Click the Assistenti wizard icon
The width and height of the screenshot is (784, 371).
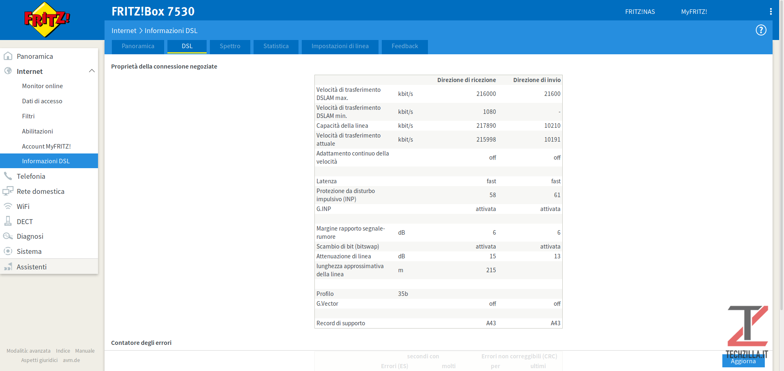click(x=8, y=267)
